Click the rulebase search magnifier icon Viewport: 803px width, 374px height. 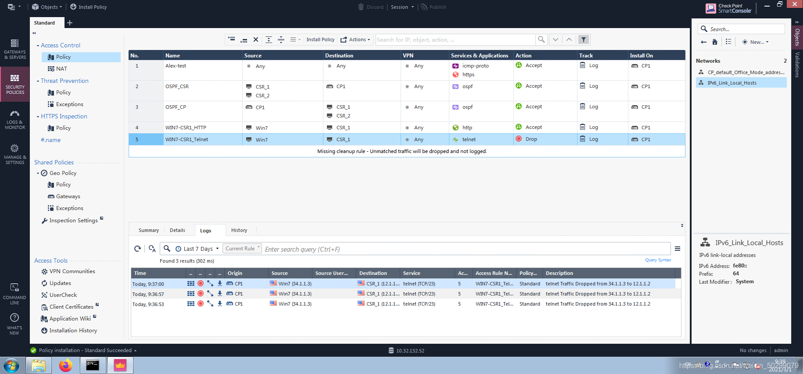click(541, 39)
